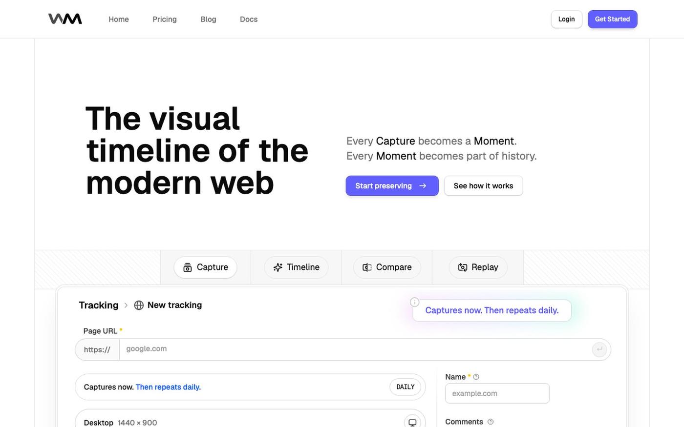
Task: Focus the Name input field
Action: click(497, 393)
